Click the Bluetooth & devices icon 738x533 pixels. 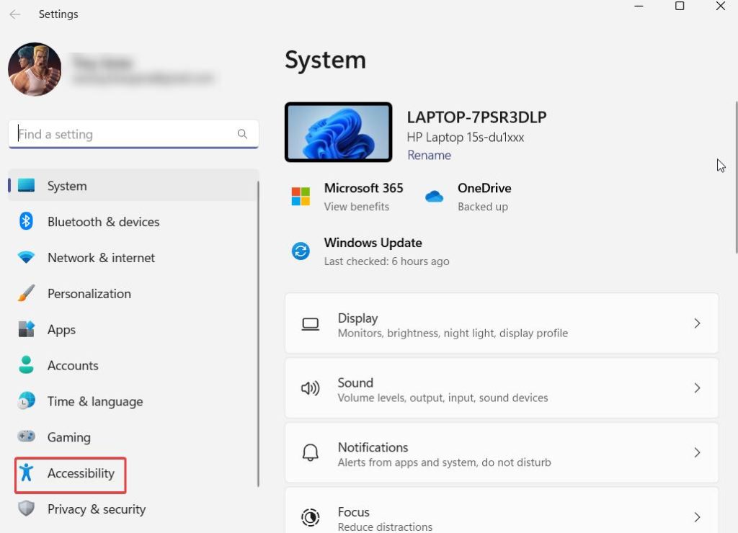pos(27,221)
